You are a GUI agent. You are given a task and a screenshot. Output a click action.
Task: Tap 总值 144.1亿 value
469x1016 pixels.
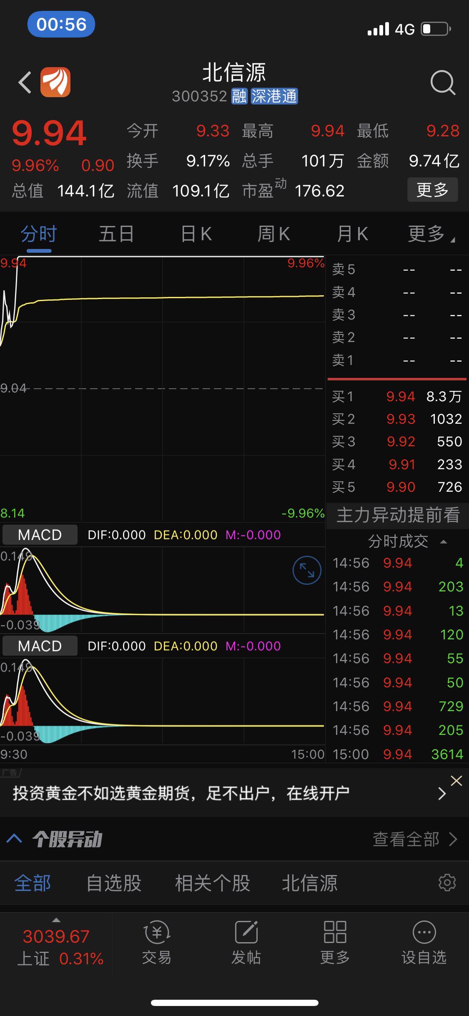pos(85,191)
